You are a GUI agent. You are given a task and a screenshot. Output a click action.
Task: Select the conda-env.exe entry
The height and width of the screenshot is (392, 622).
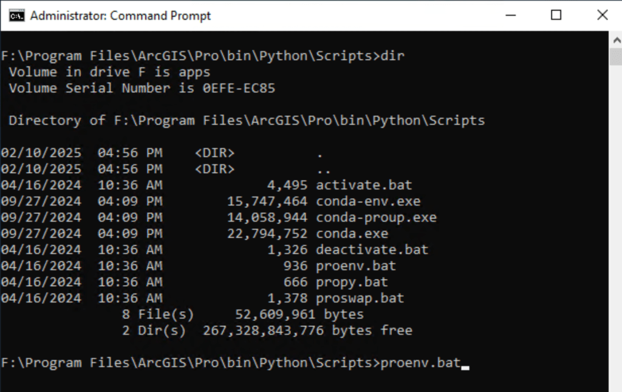coord(368,201)
